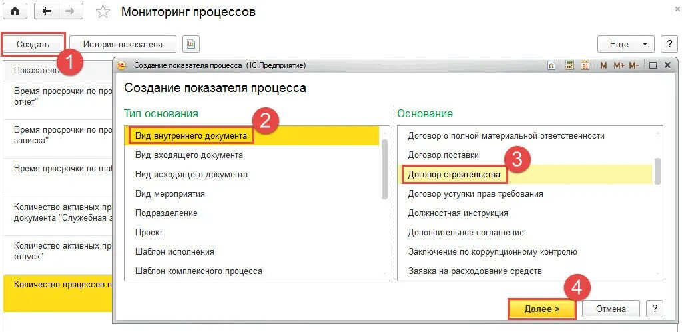
Task: Select row Количество активных ending отпуск"
Action: pyautogui.click(x=59, y=255)
